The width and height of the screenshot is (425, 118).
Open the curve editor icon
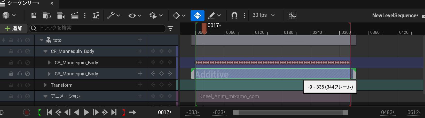tap(293, 15)
